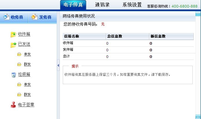Click folder icon beside 单发 under 已发送
201x119 pixels.
[19, 54]
